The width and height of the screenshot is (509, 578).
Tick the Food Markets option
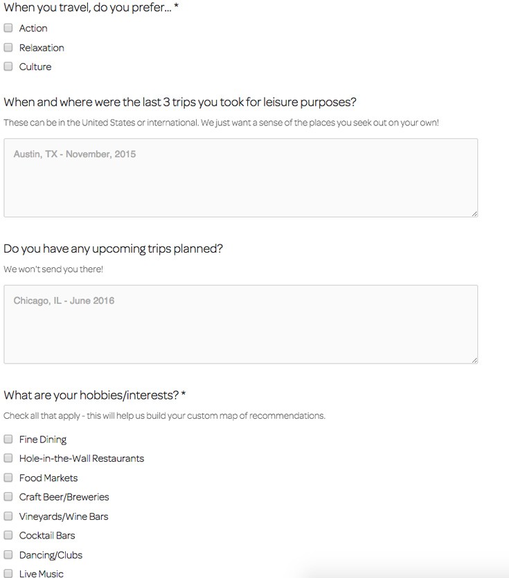(8, 478)
